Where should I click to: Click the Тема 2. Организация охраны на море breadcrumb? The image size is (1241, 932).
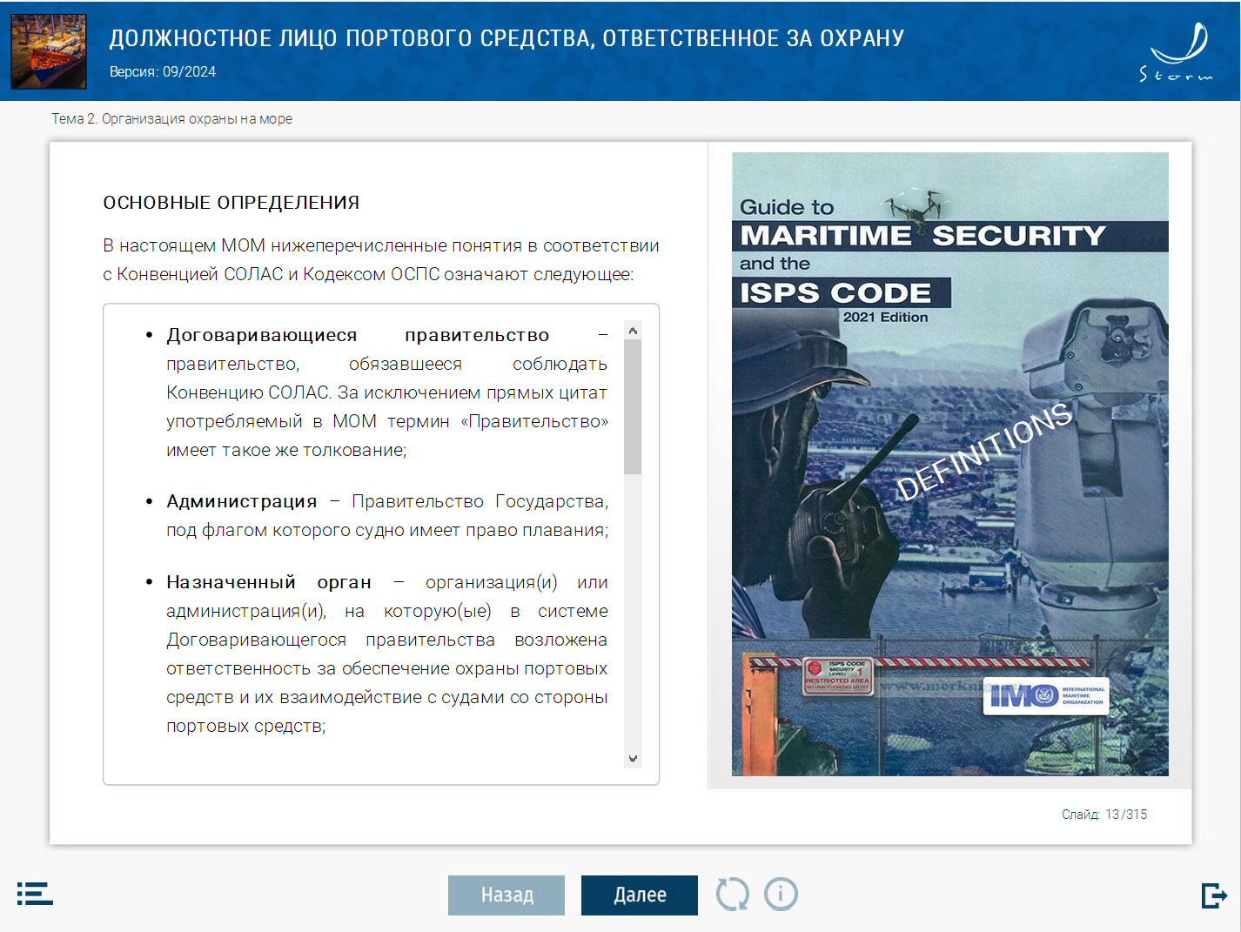171,118
